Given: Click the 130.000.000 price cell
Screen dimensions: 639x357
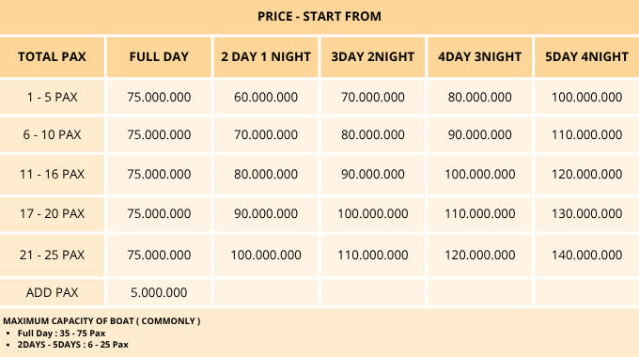Looking at the screenshot, I should pyautogui.click(x=586, y=213).
